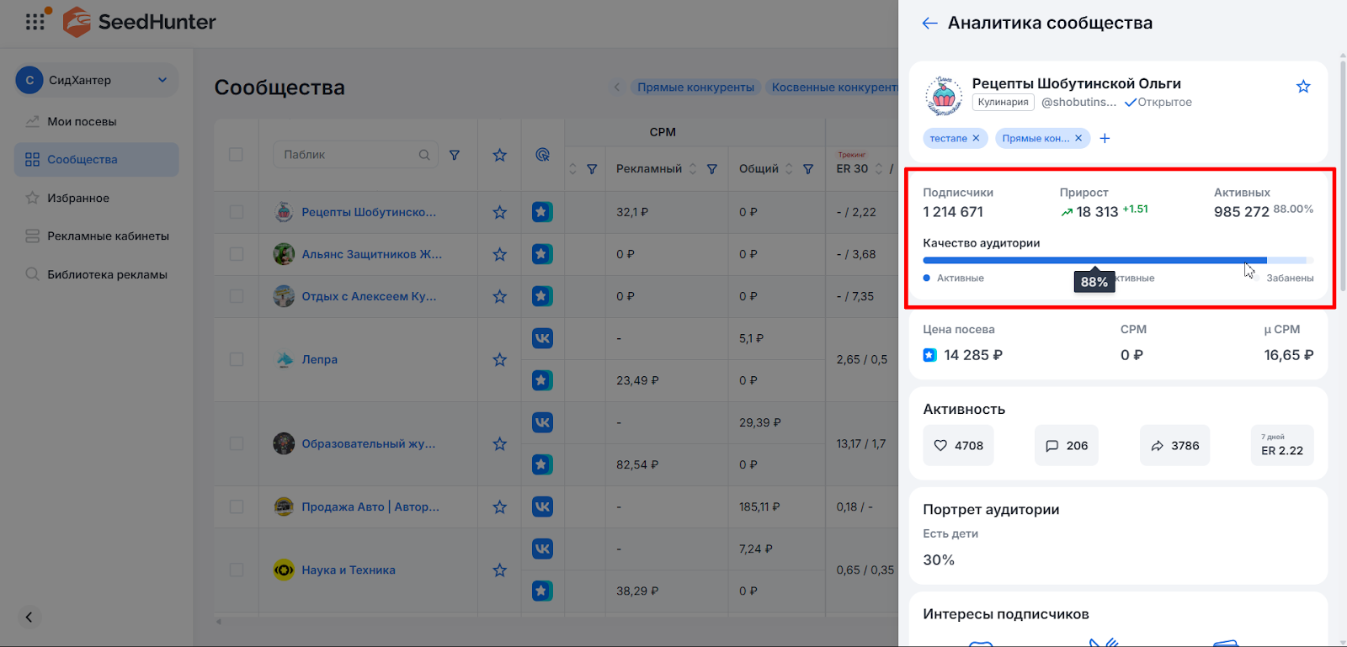Select the Прямые конкуренты filter chip
Image resolution: width=1347 pixels, height=647 pixels.
(695, 88)
